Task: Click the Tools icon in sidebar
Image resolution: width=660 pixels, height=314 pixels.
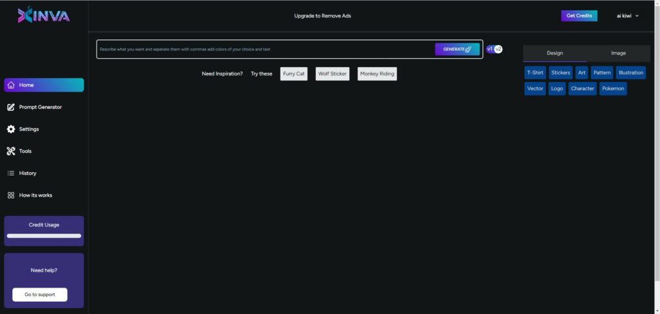Action: 11,151
